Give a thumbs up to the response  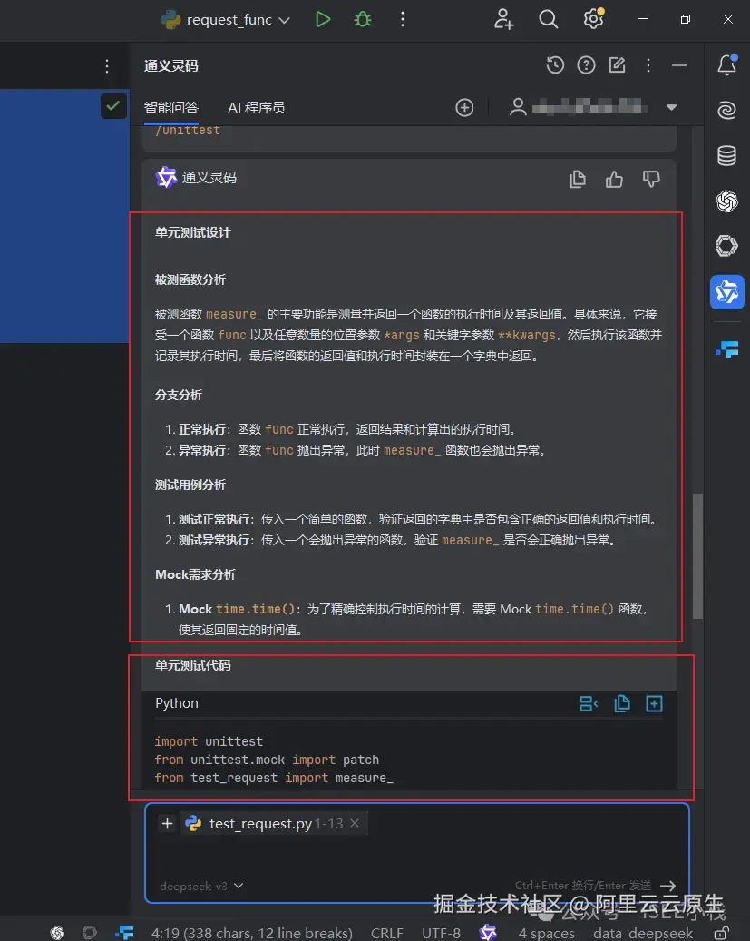tap(614, 179)
